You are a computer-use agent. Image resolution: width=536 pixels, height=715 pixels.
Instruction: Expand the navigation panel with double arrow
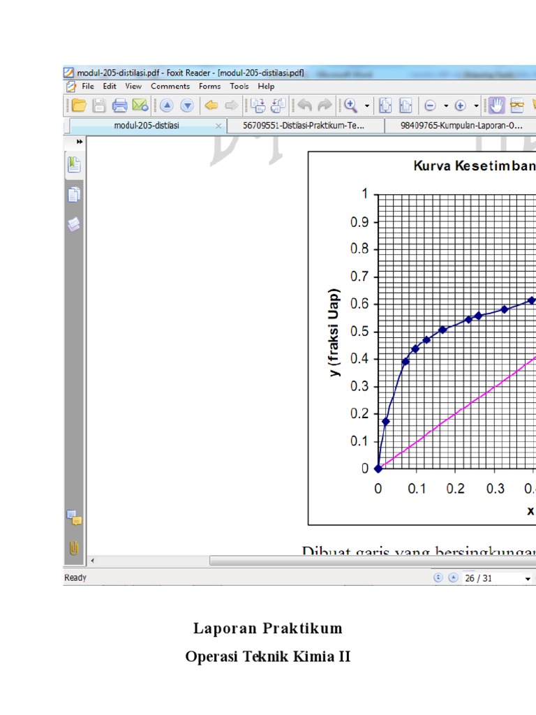80,142
